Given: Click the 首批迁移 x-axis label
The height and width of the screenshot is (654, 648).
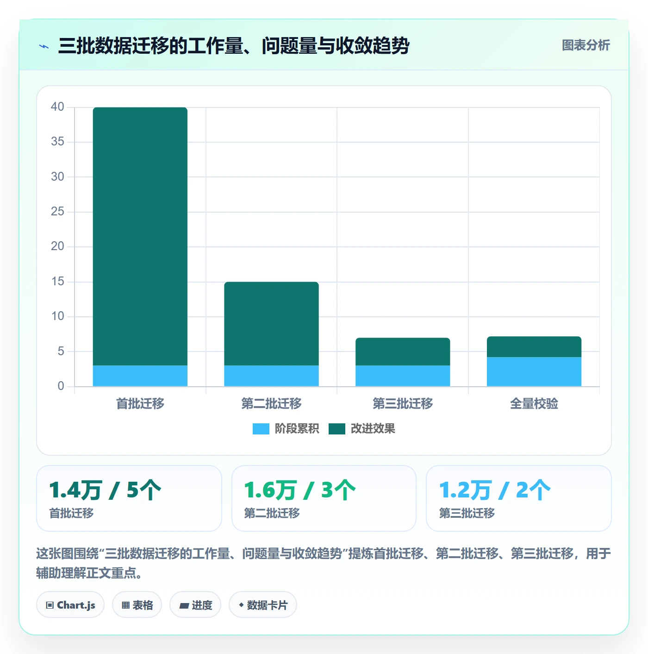Looking at the screenshot, I should click(x=140, y=403).
